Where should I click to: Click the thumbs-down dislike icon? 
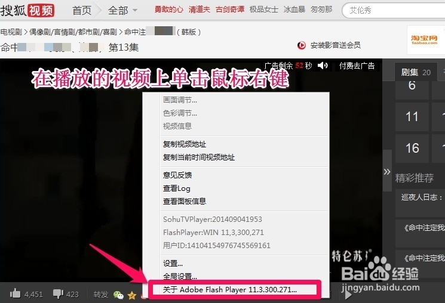tap(58, 294)
